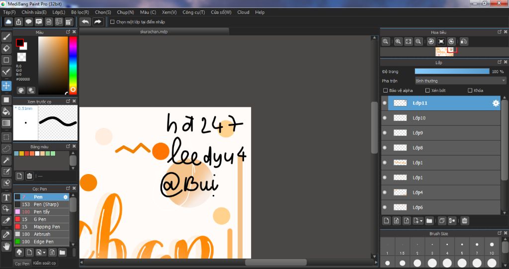
Task: Duplicate the current layer icon
Action: click(442, 221)
